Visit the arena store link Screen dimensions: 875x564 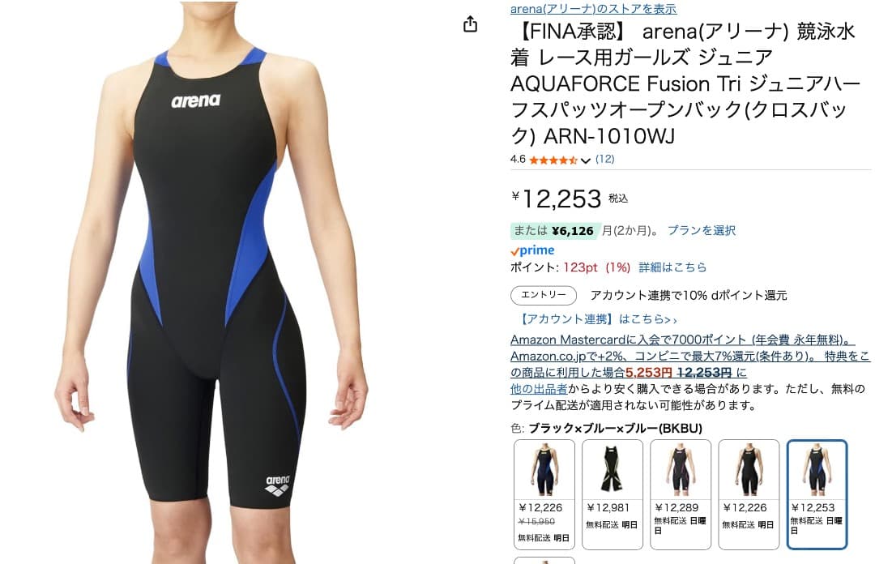point(593,8)
